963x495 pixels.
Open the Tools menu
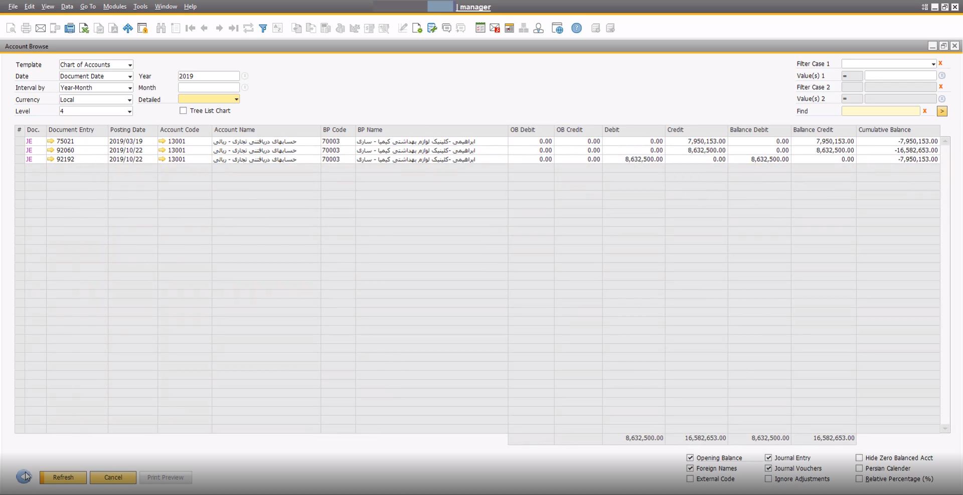point(140,7)
